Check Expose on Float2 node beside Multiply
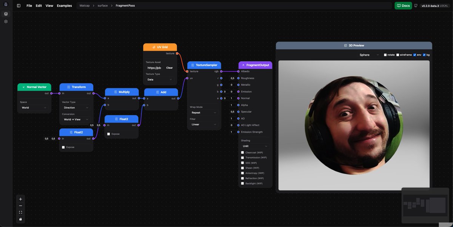 coord(109,134)
